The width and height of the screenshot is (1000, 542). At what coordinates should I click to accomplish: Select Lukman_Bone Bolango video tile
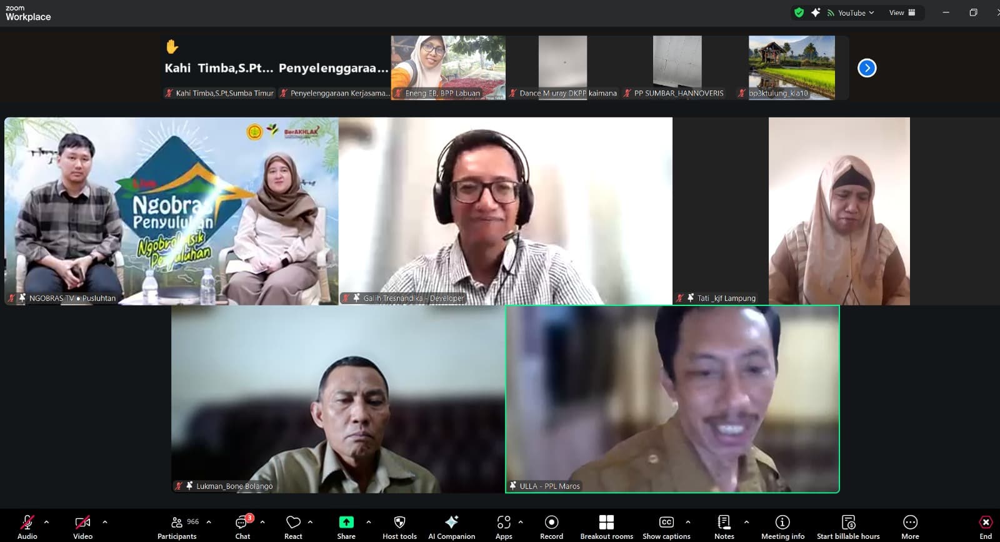coord(338,399)
